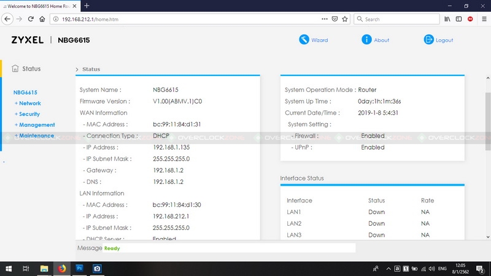491x276 pixels.
Task: Click the red extension icon in toolbar
Action: point(470,19)
